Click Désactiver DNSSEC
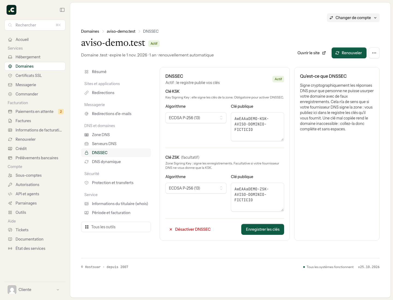393x300 pixels. tap(190, 229)
